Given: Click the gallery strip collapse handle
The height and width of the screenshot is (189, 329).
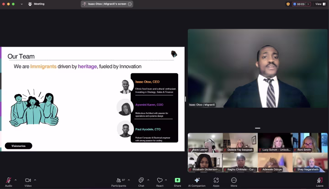Looking at the screenshot, I should [258, 128].
